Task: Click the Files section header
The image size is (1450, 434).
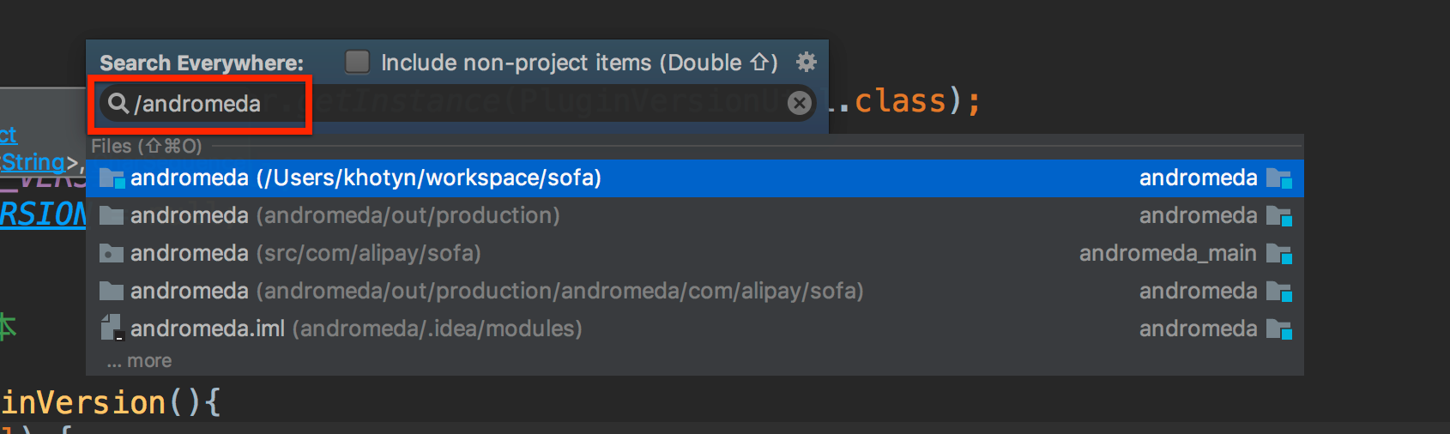Action: (x=147, y=147)
